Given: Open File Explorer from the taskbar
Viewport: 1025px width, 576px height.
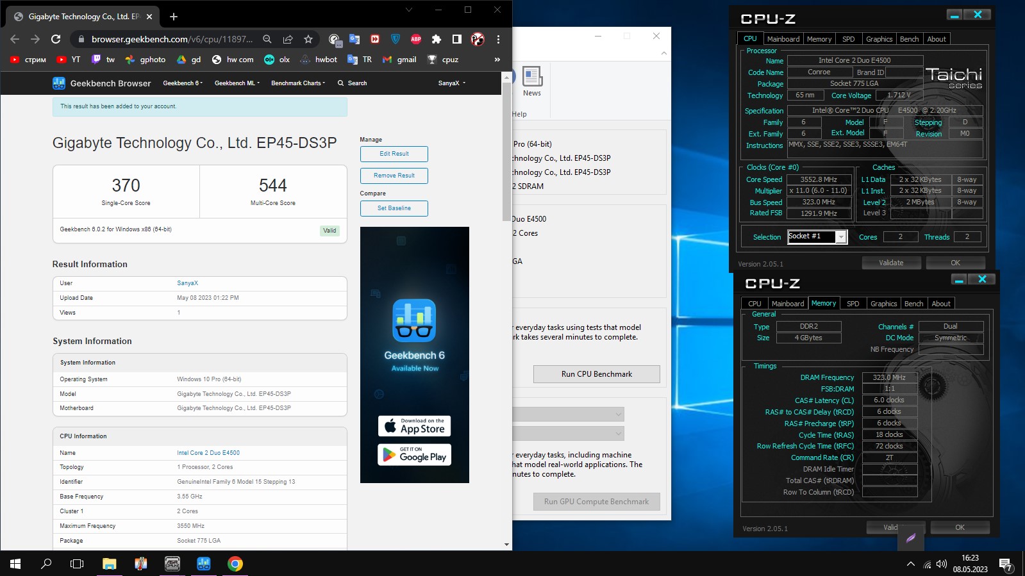Looking at the screenshot, I should pyautogui.click(x=110, y=564).
